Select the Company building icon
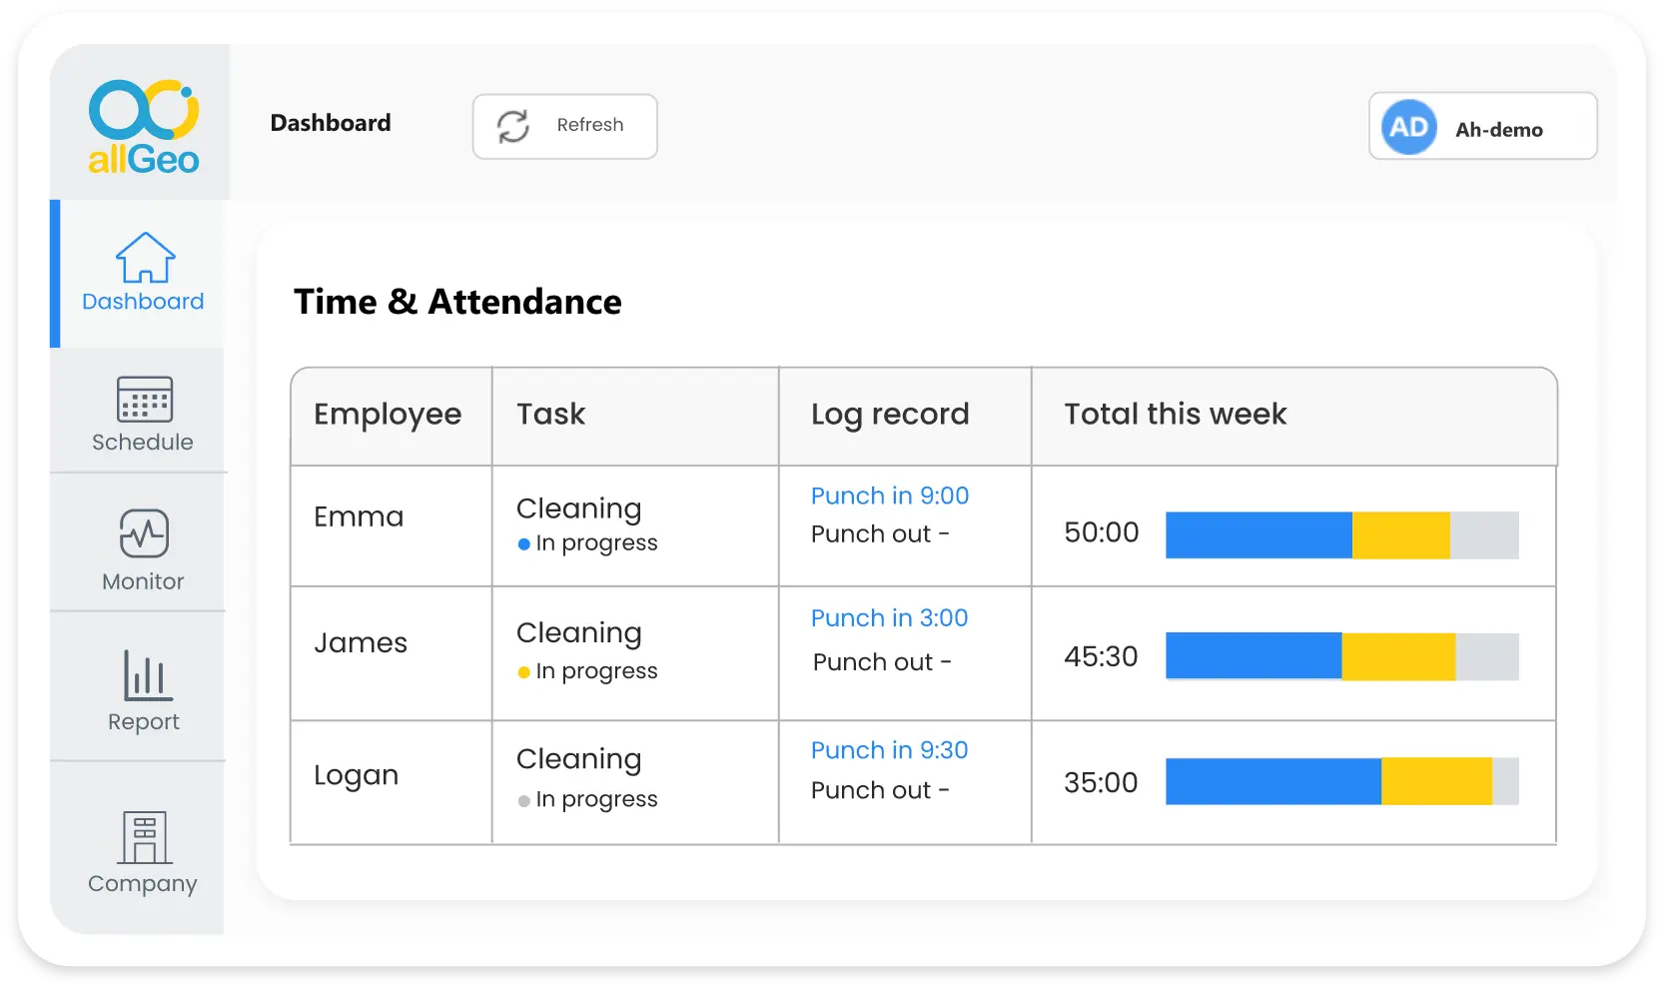The image size is (1664, 991). tap(143, 838)
